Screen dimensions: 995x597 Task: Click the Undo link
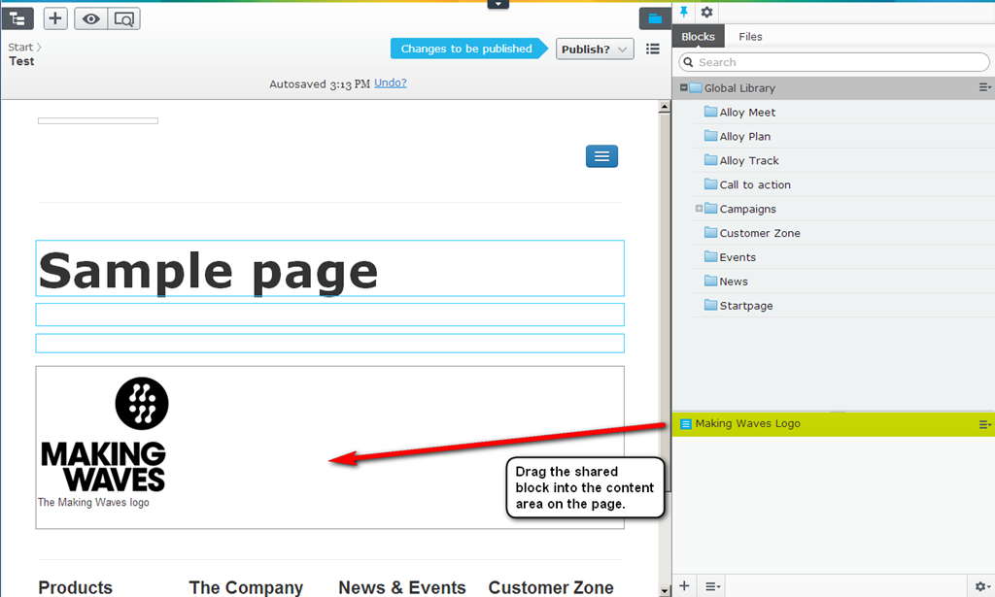coord(390,83)
